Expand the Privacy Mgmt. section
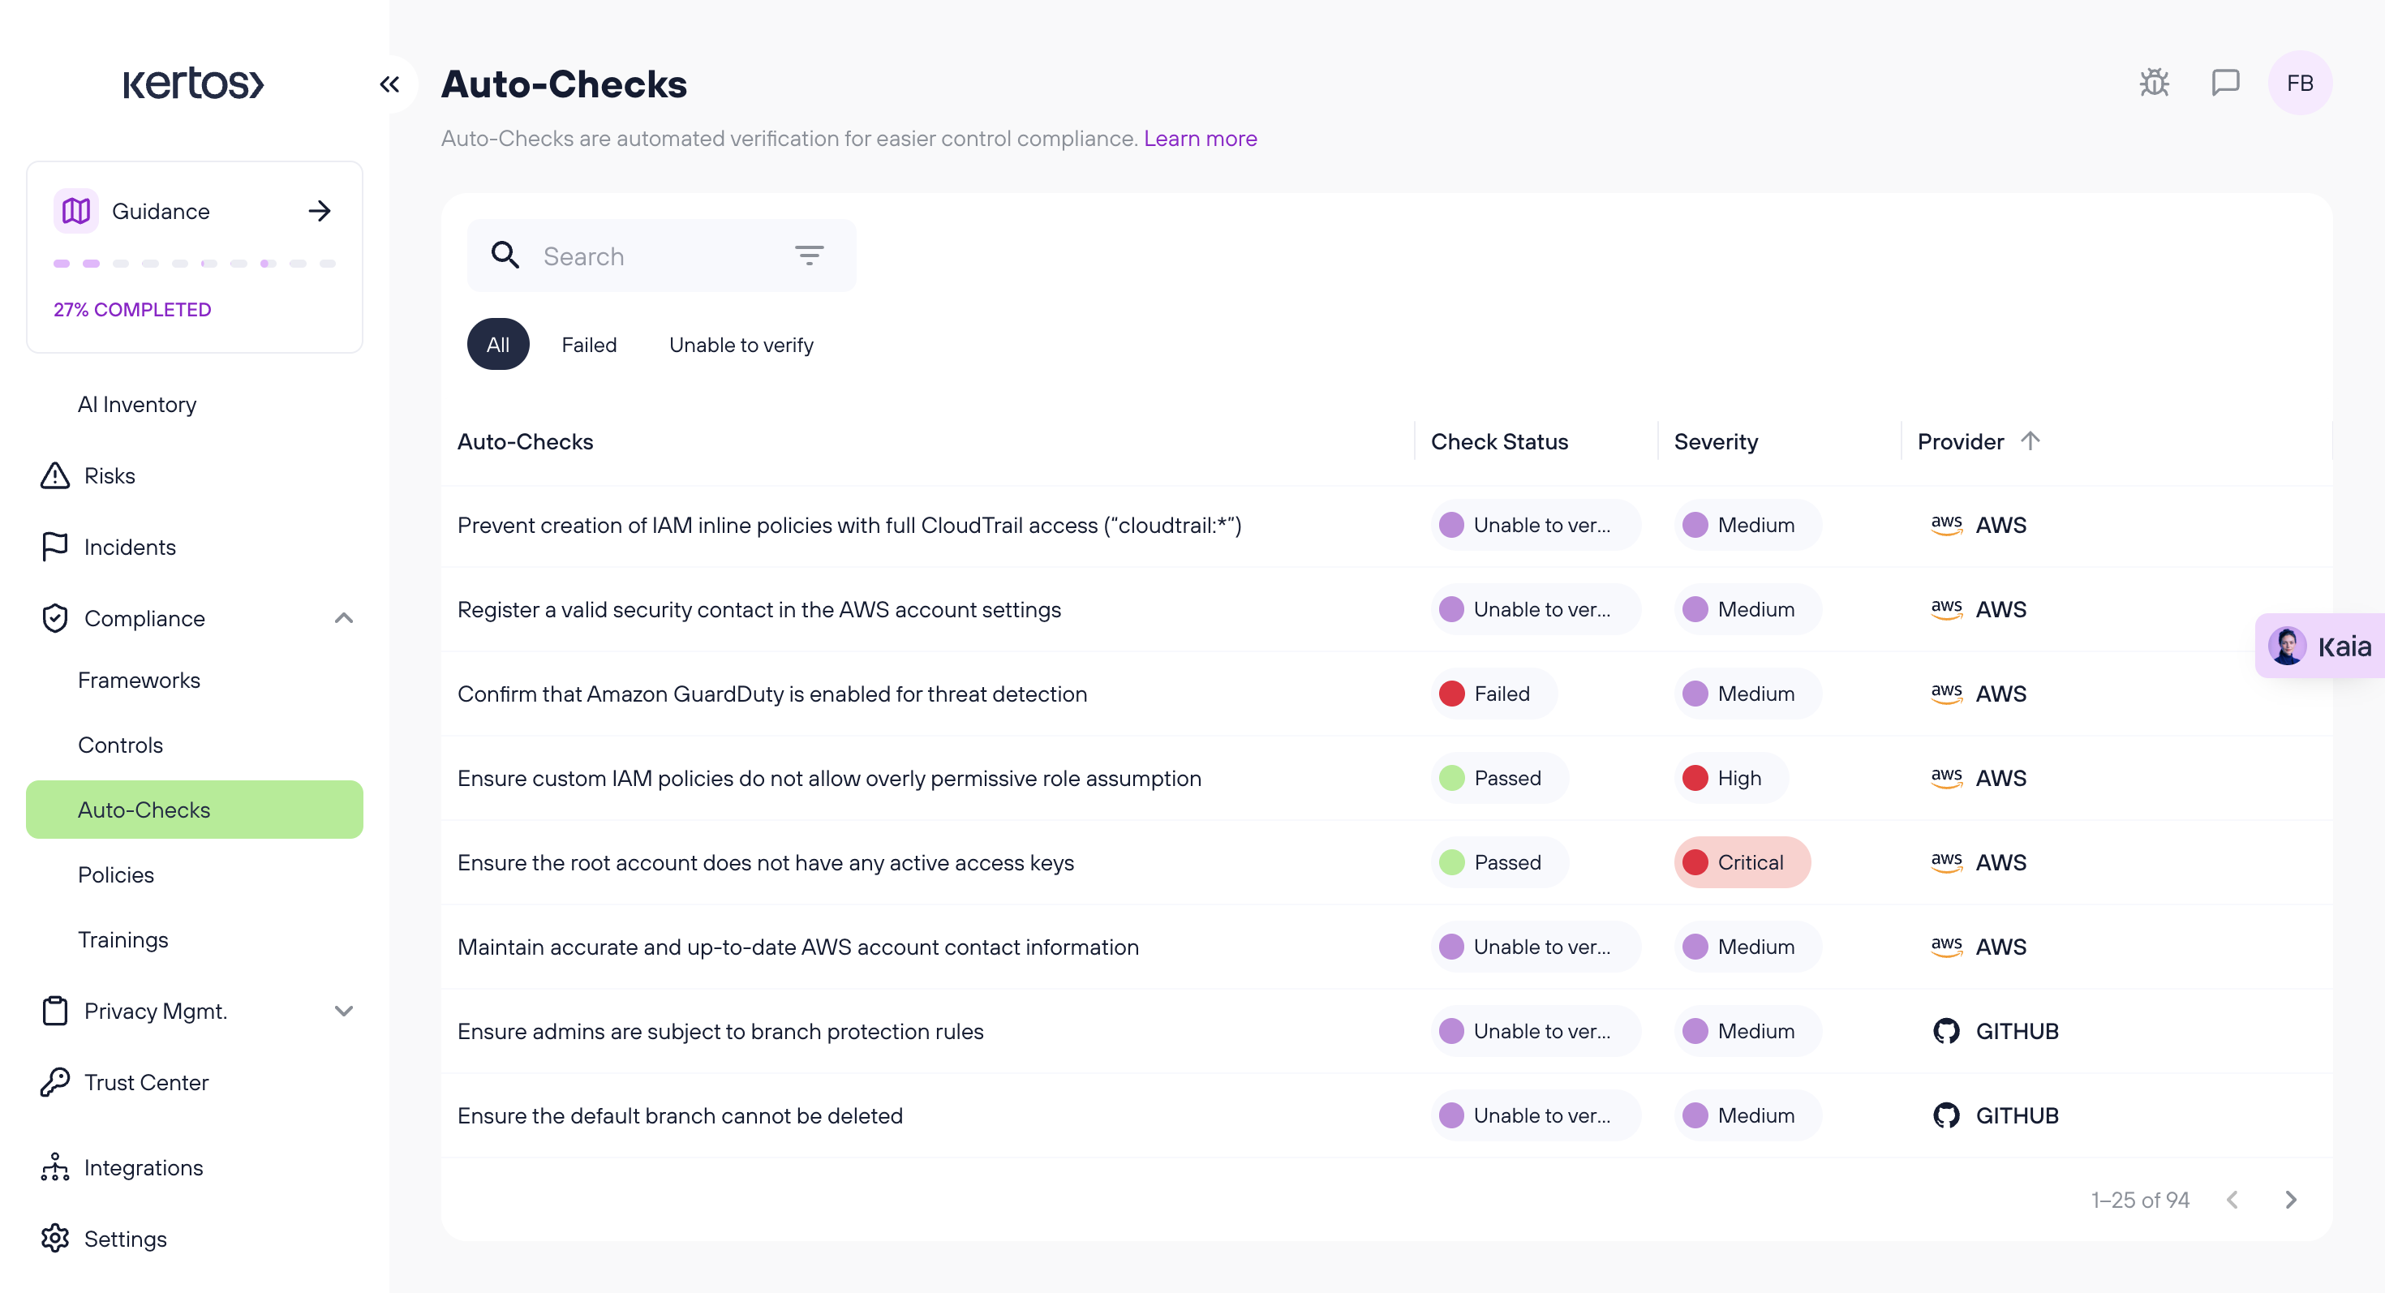This screenshot has height=1293, width=2385. (343, 1011)
